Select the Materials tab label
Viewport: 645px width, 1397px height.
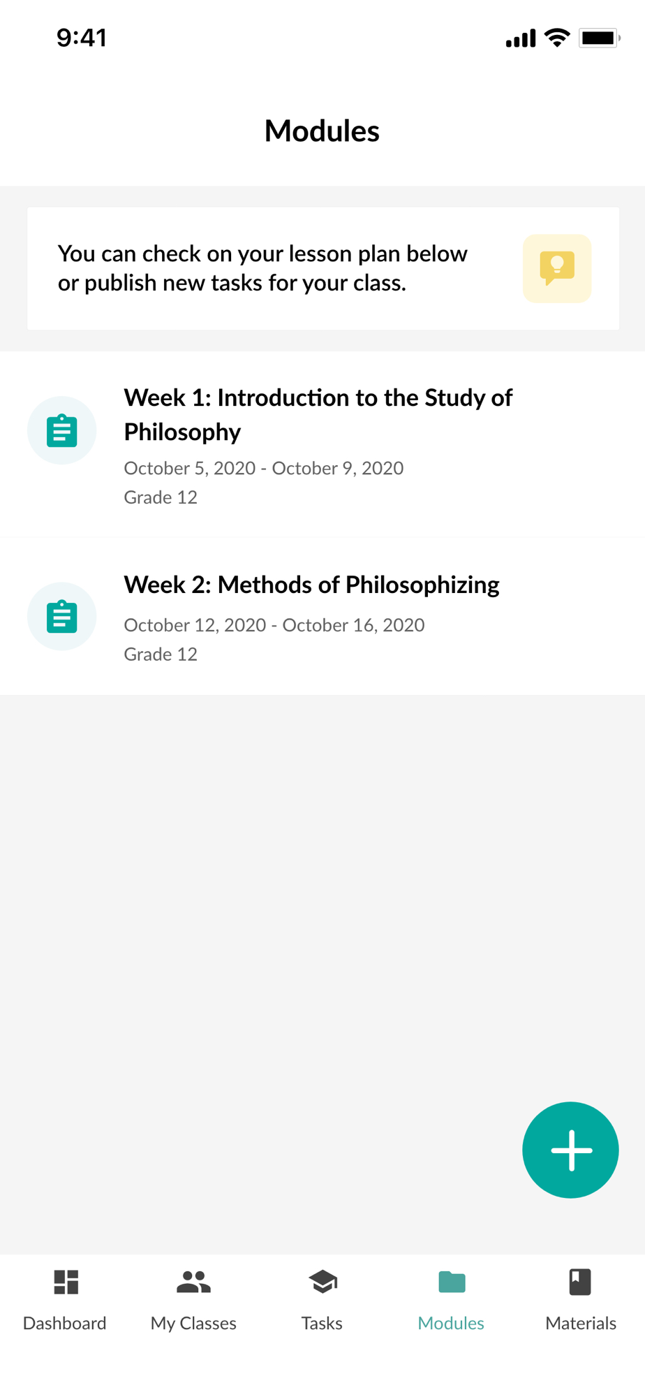pos(581,1323)
